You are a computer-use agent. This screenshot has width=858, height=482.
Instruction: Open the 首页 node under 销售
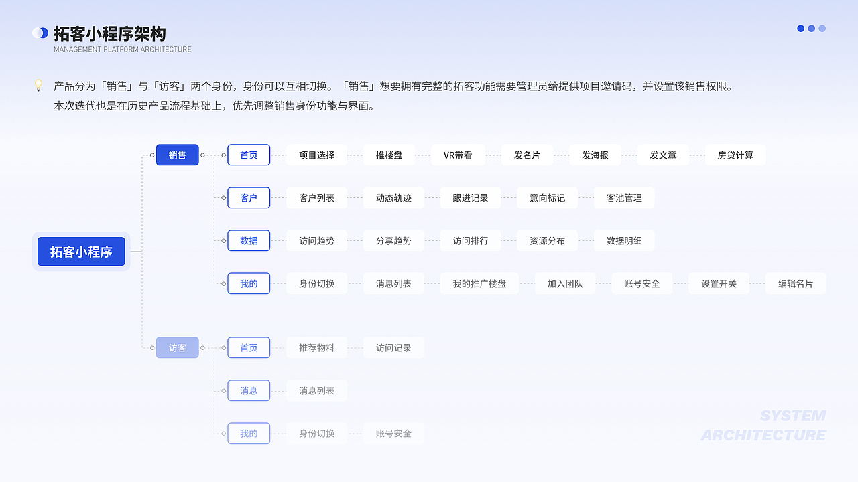coord(249,155)
